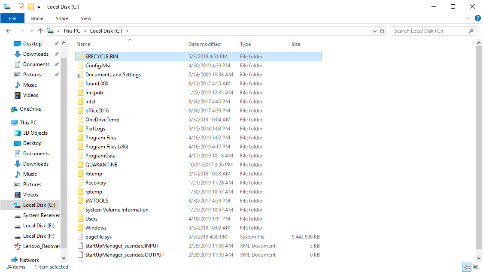
Task: Select the QUARANTINE folder icon
Action: tap(80, 164)
